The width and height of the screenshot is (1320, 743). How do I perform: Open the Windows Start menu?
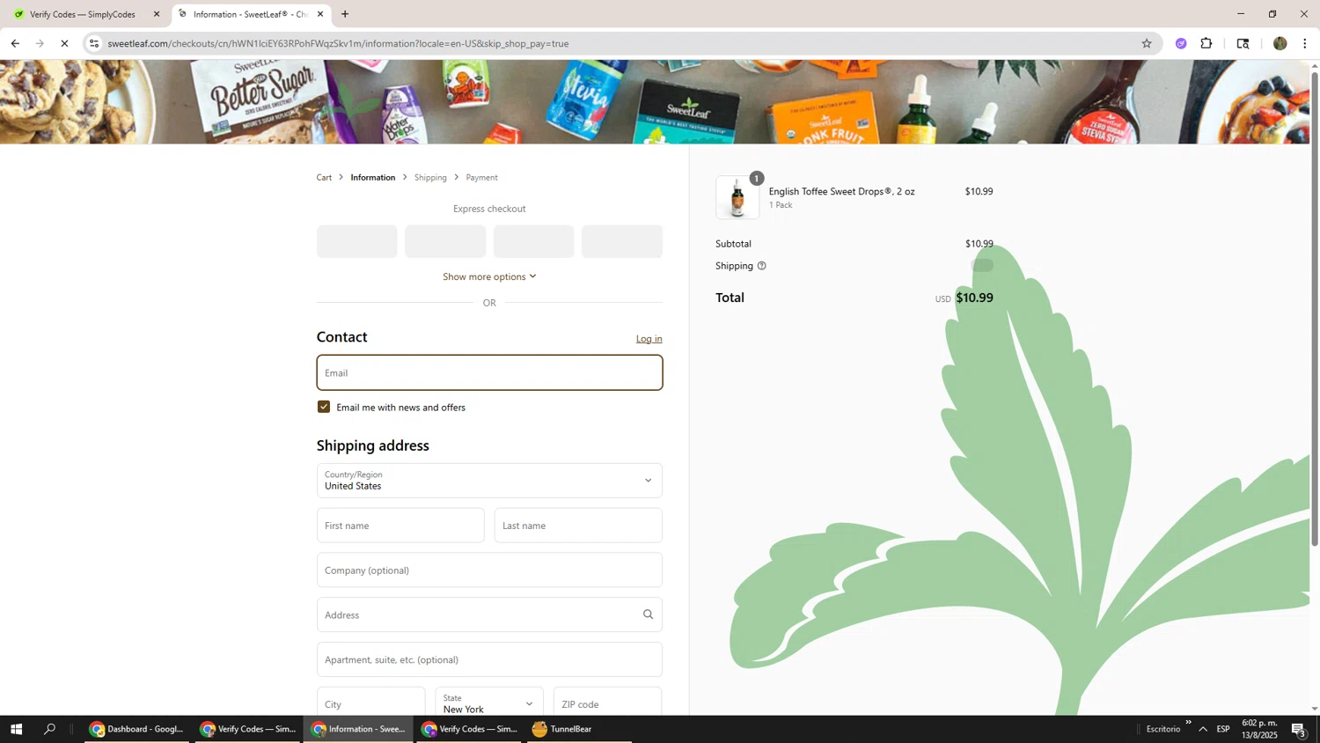(x=16, y=729)
